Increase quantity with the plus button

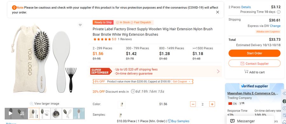(x=212, y=104)
